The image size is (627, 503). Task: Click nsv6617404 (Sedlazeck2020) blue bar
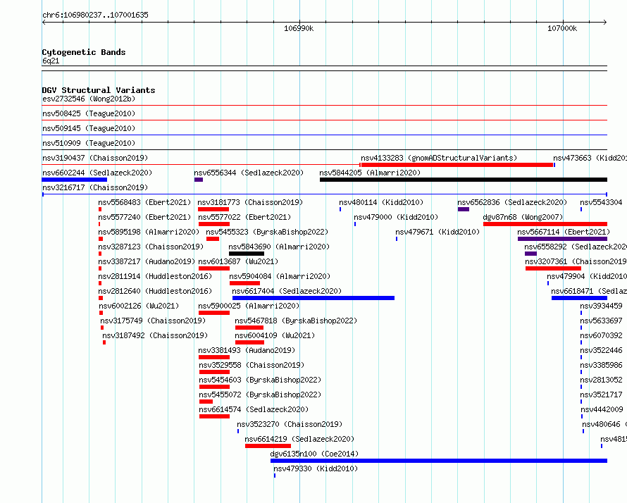pyautogui.click(x=313, y=298)
